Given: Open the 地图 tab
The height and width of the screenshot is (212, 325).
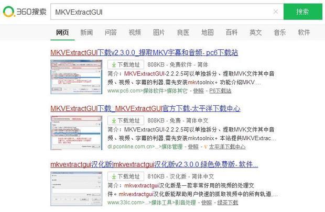Looking at the screenshot, I should 208,32.
